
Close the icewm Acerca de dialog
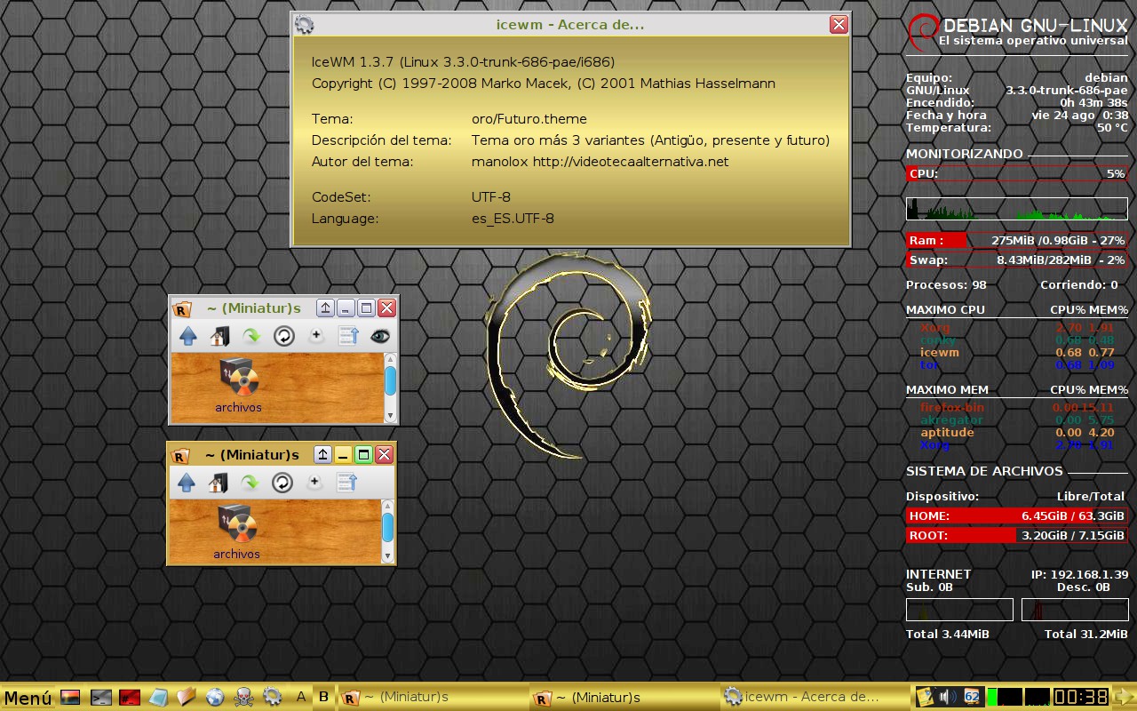coord(839,25)
